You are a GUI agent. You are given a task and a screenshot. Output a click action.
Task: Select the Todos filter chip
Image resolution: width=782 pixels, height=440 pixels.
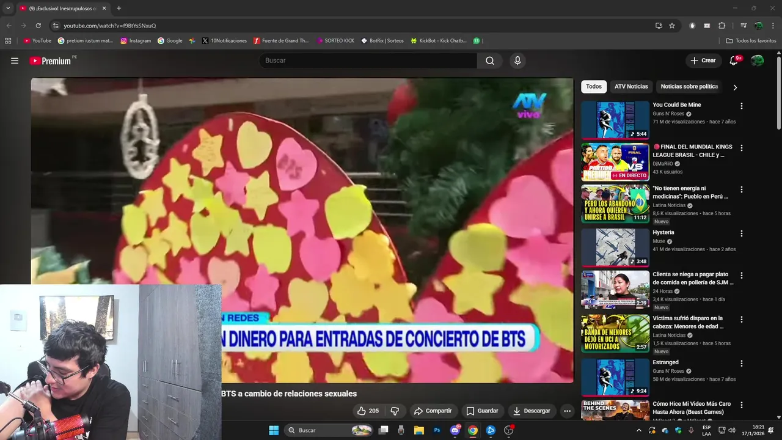(x=594, y=87)
